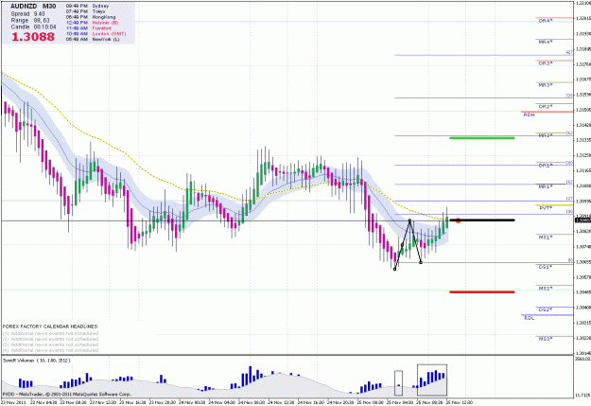This screenshot has height=406, width=591.
Task: Click zigzag lowest anchor square
Action: click(394, 269)
